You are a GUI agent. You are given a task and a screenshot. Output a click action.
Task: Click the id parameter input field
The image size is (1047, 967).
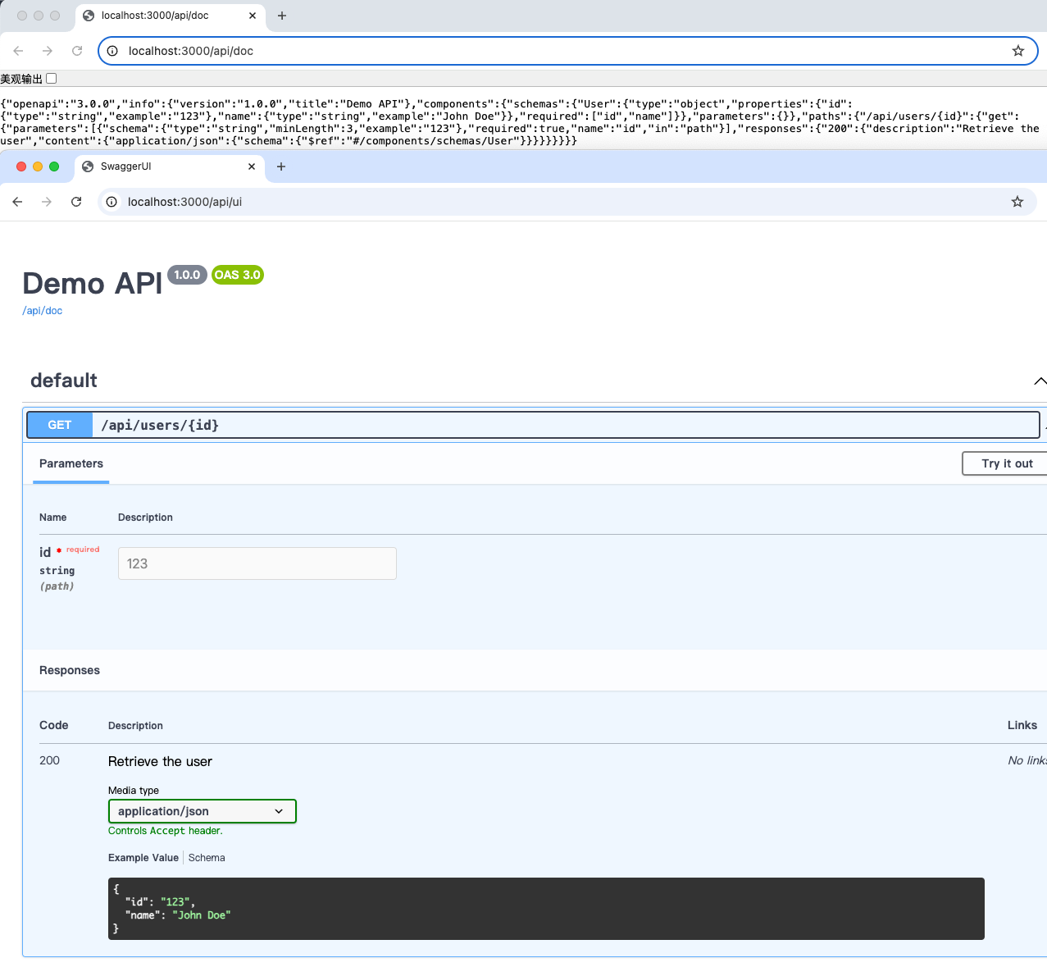(257, 563)
